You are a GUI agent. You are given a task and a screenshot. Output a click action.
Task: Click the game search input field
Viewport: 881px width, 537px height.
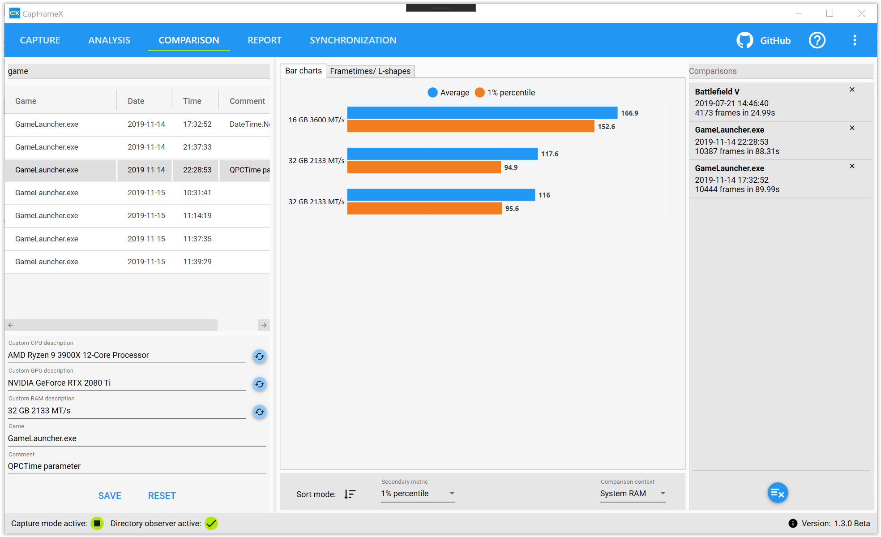tap(139, 71)
